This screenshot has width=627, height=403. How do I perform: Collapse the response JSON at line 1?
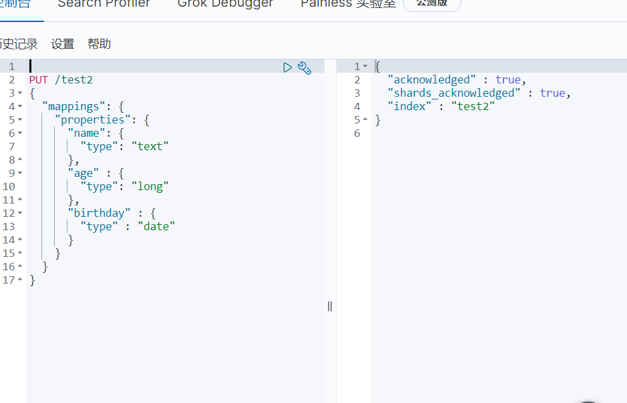(x=365, y=67)
